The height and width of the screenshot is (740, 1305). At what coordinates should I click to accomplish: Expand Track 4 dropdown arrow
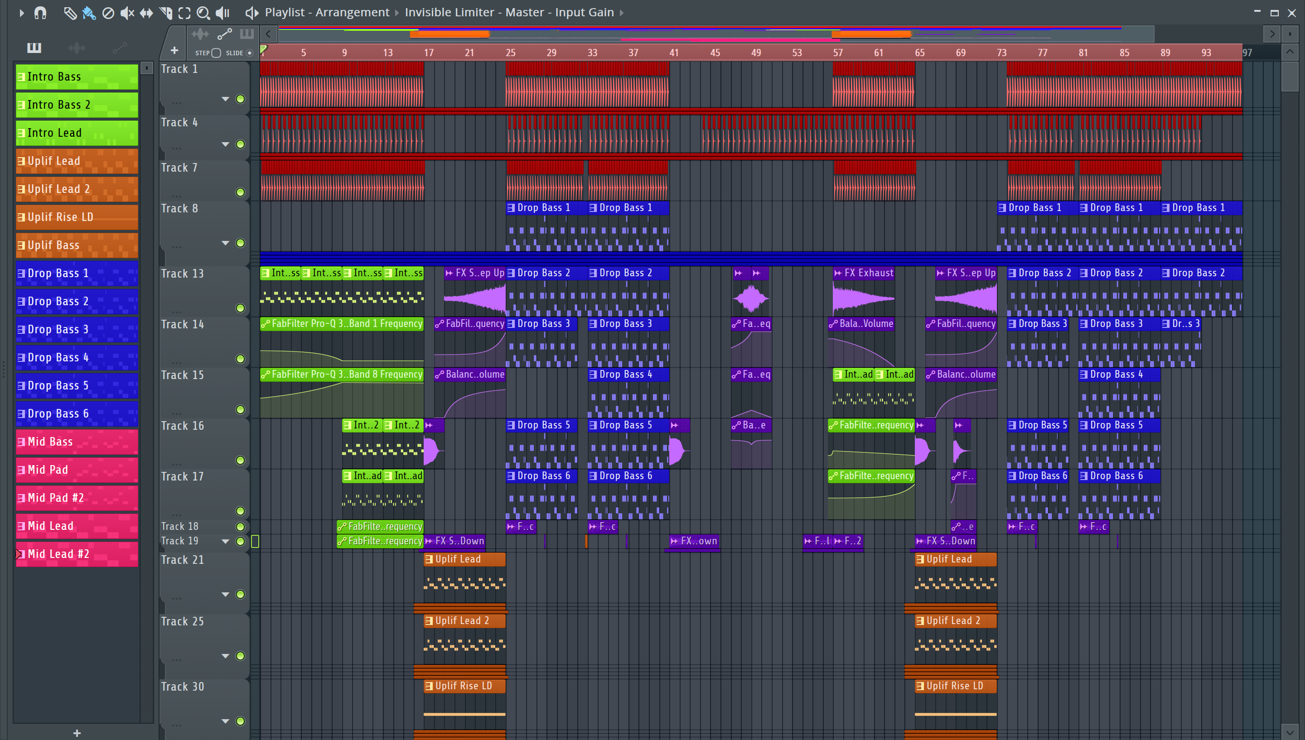(225, 144)
